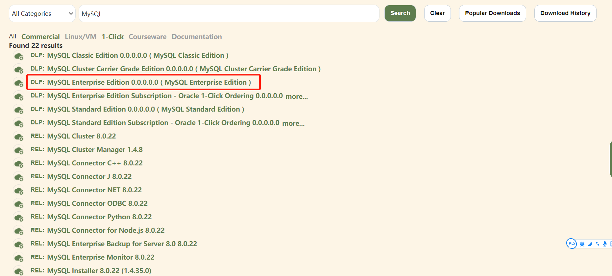Open the MySQL Connector ODBC 8.0.22 release
The height and width of the screenshot is (276, 612).
pyautogui.click(x=97, y=203)
